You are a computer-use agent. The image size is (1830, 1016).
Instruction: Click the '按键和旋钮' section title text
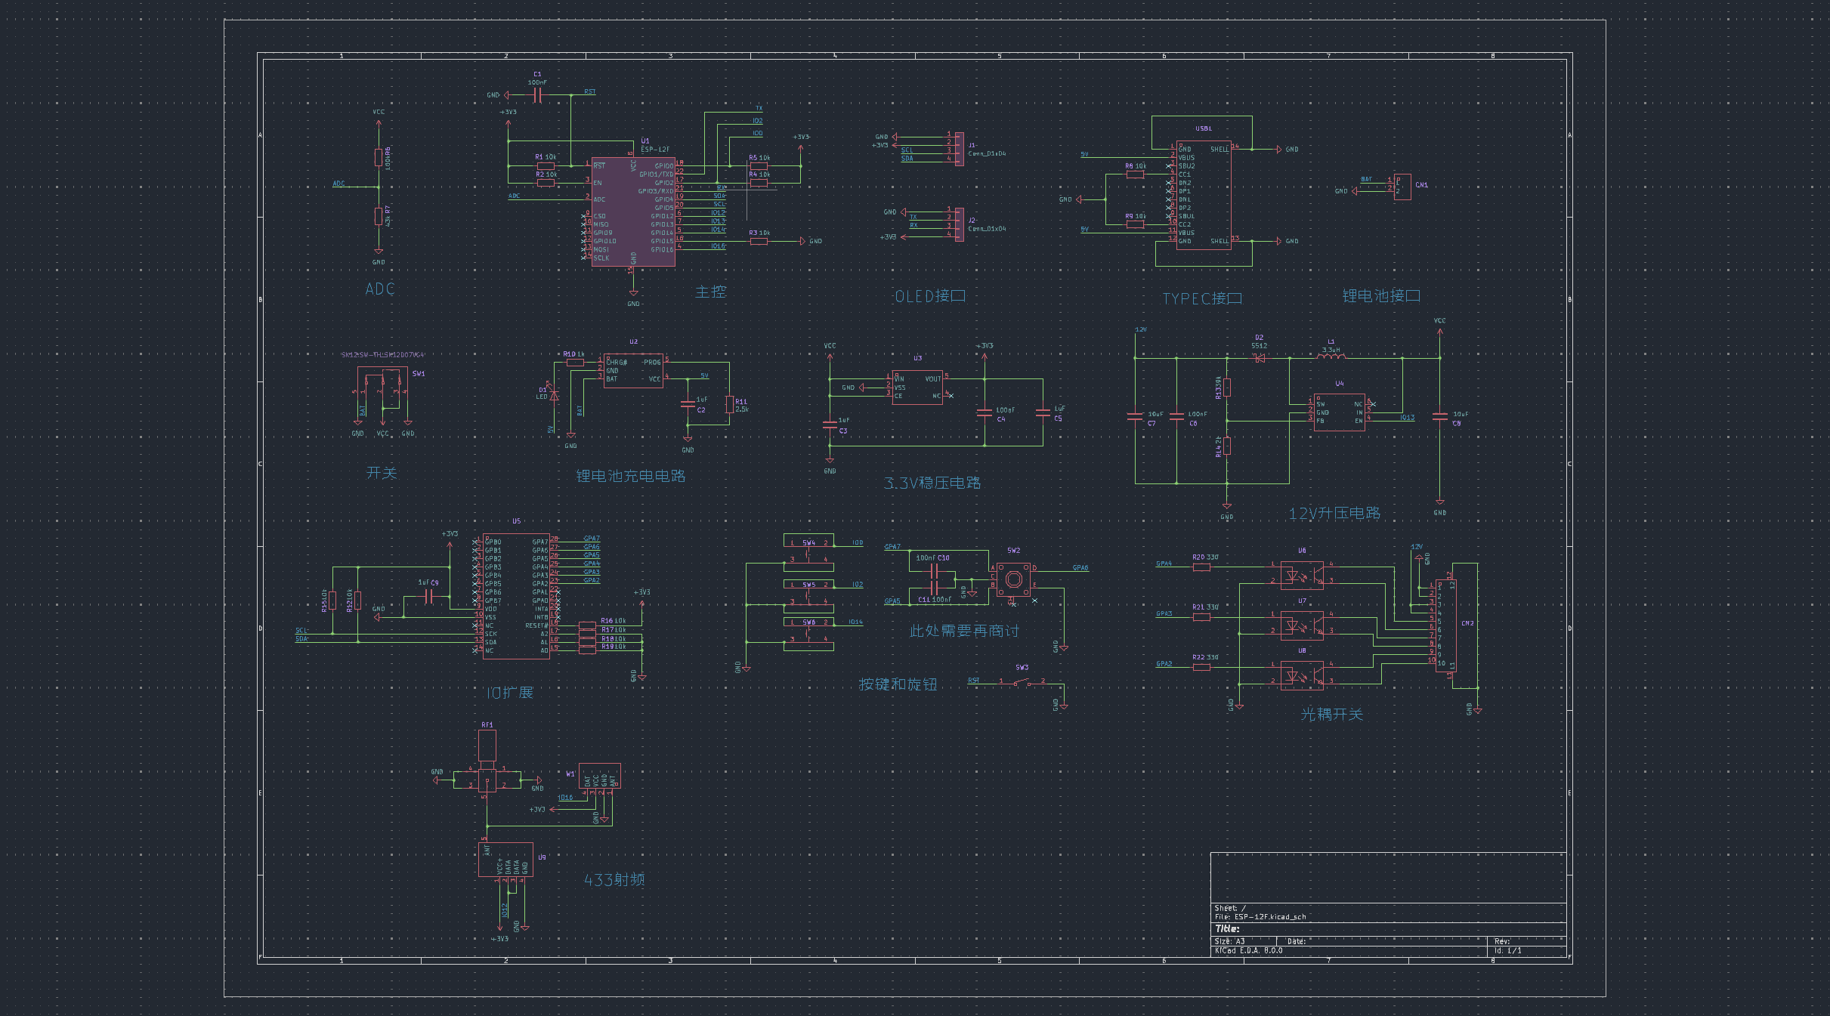pyautogui.click(x=898, y=684)
